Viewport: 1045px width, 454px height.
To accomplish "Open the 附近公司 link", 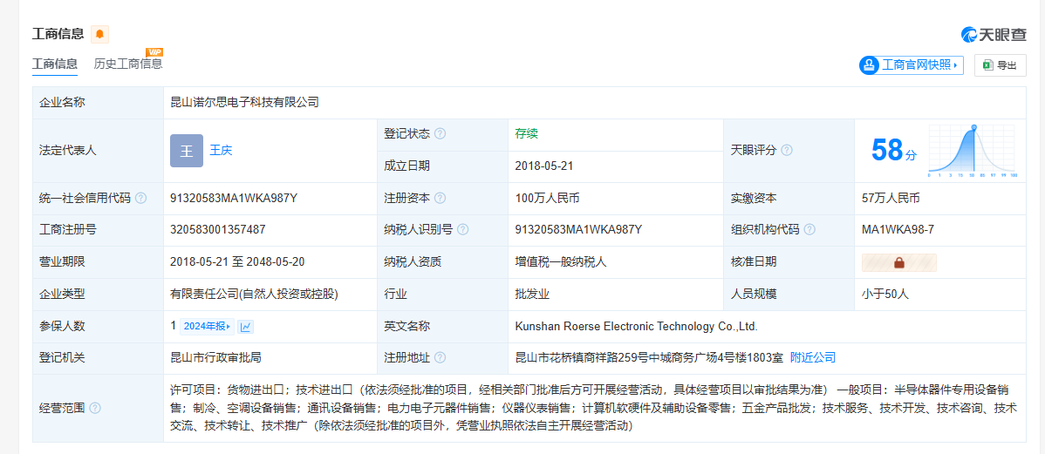I will click(x=812, y=357).
